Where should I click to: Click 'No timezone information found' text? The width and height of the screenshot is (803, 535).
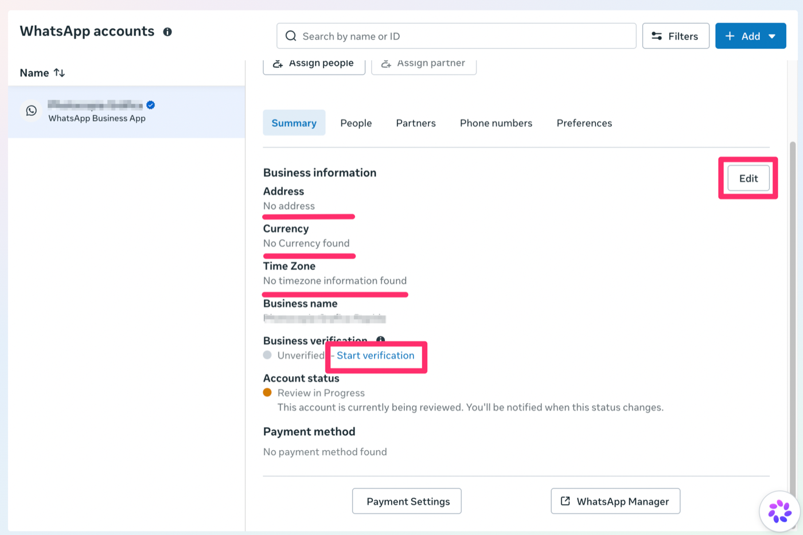[335, 280]
